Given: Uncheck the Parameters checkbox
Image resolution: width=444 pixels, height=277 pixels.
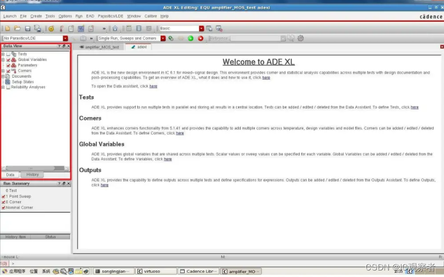Looking at the screenshot, I should (8, 65).
